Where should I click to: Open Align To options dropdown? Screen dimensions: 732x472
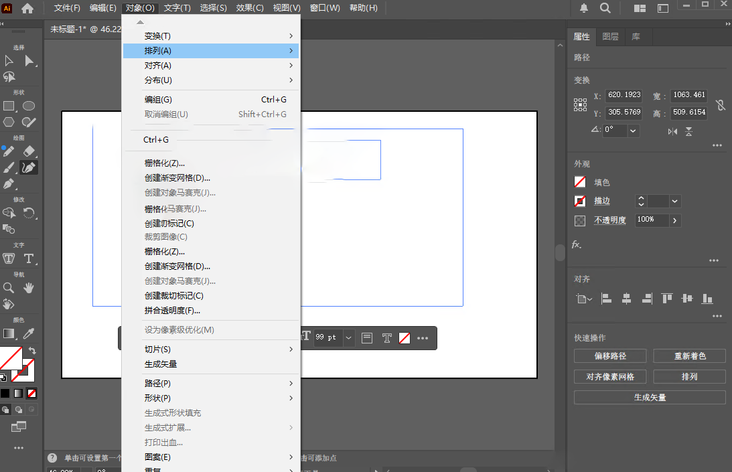[x=583, y=299]
